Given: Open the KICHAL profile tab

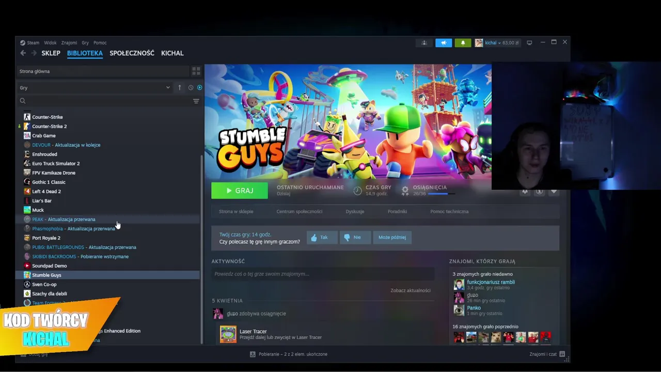Looking at the screenshot, I should pyautogui.click(x=172, y=53).
